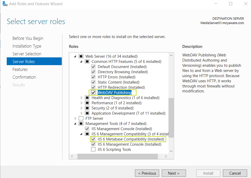Click roles list scroll up arrow
Image resolution: width=251 pixels, height=178 pixels.
[x=171, y=55]
